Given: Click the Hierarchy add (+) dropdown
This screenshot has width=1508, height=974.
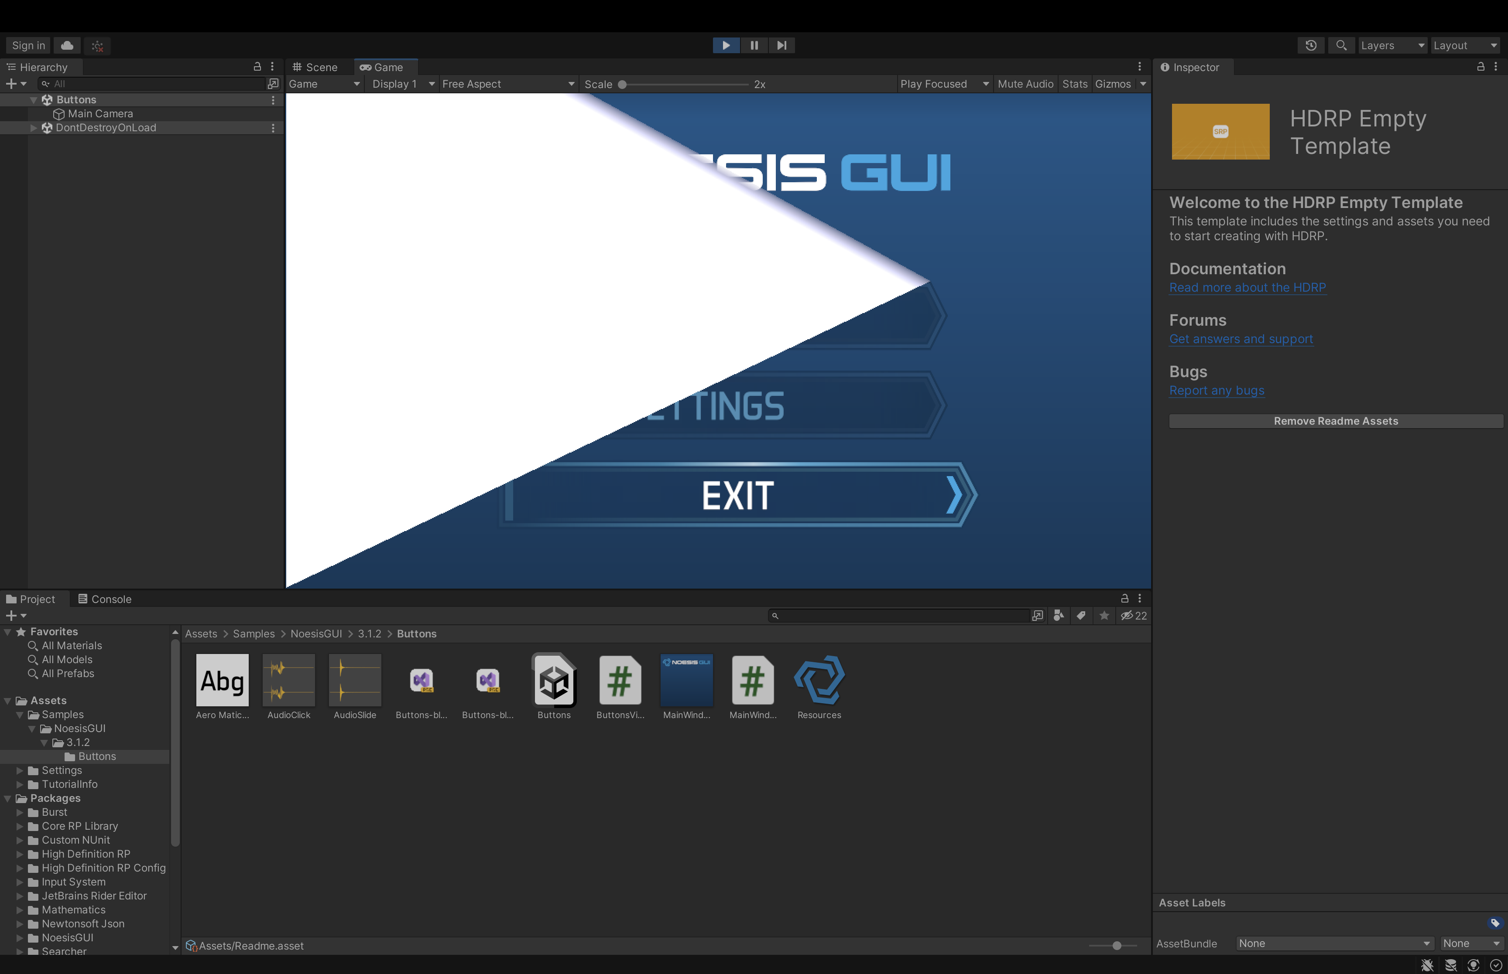Looking at the screenshot, I should [x=16, y=83].
